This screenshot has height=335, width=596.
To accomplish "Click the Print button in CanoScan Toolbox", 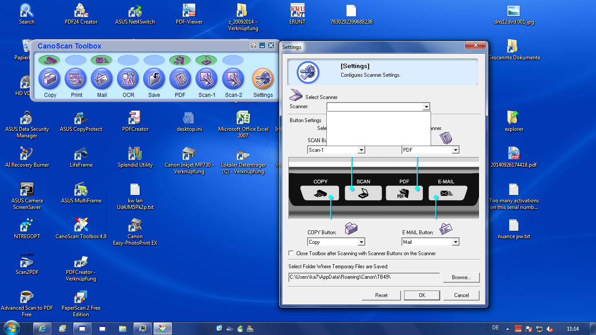I will pyautogui.click(x=76, y=79).
